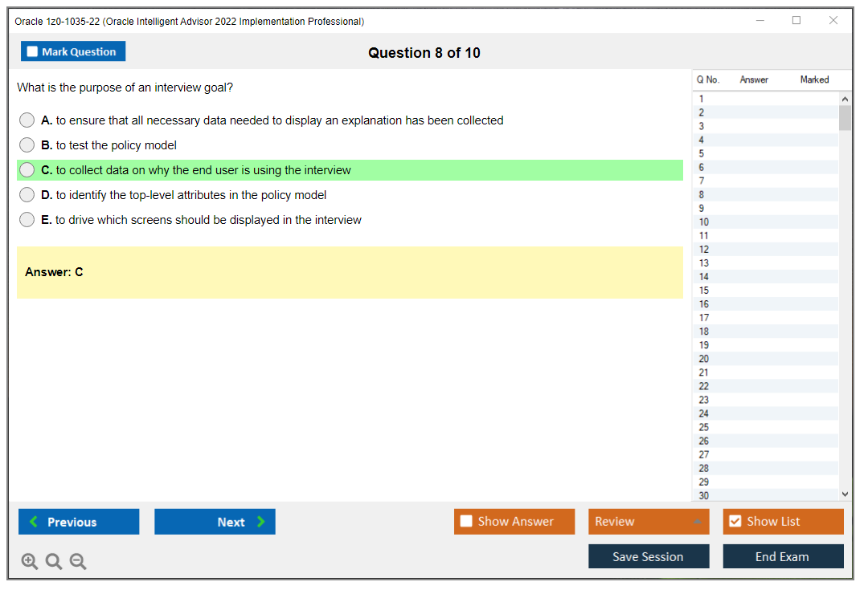Screen dimensions: 864x590
Task: Enable the Mark Question checkbox
Action: point(31,51)
